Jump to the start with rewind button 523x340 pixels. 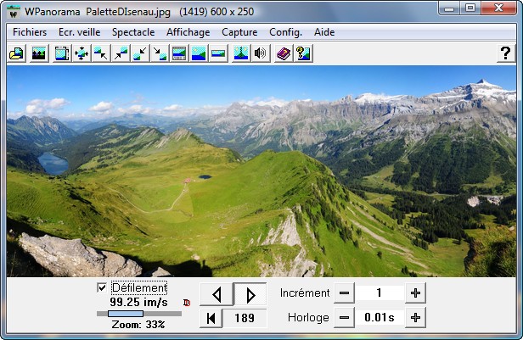[x=211, y=318]
